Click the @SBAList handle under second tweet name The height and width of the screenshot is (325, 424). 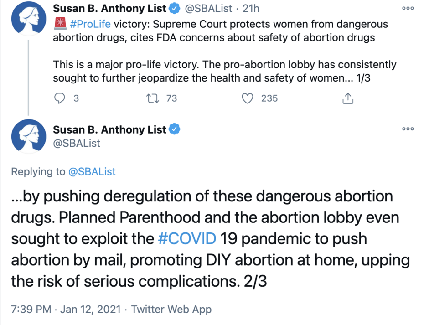point(77,143)
